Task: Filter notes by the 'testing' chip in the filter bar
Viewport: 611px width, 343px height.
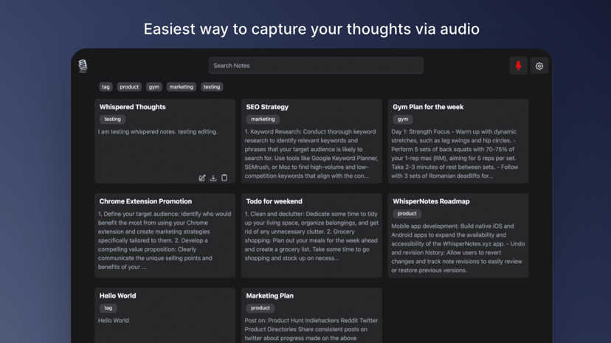Action: pyautogui.click(x=212, y=87)
